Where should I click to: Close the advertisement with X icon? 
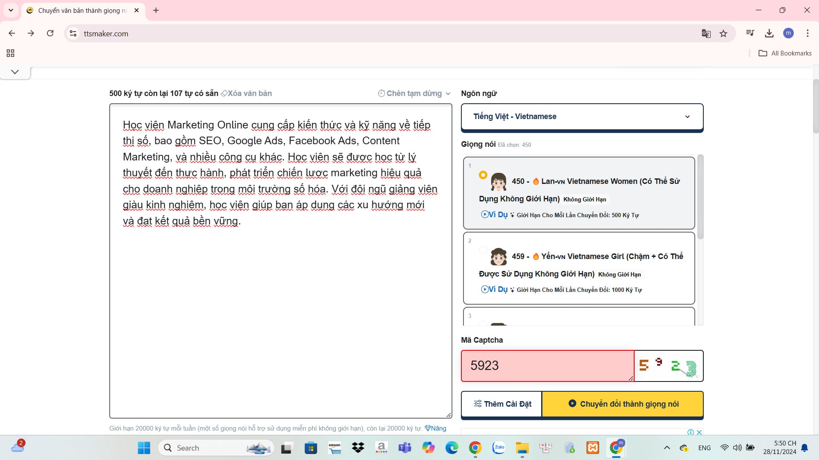699,432
